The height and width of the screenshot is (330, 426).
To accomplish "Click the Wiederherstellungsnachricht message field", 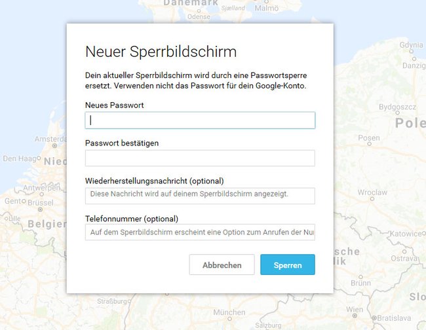I will click(200, 196).
